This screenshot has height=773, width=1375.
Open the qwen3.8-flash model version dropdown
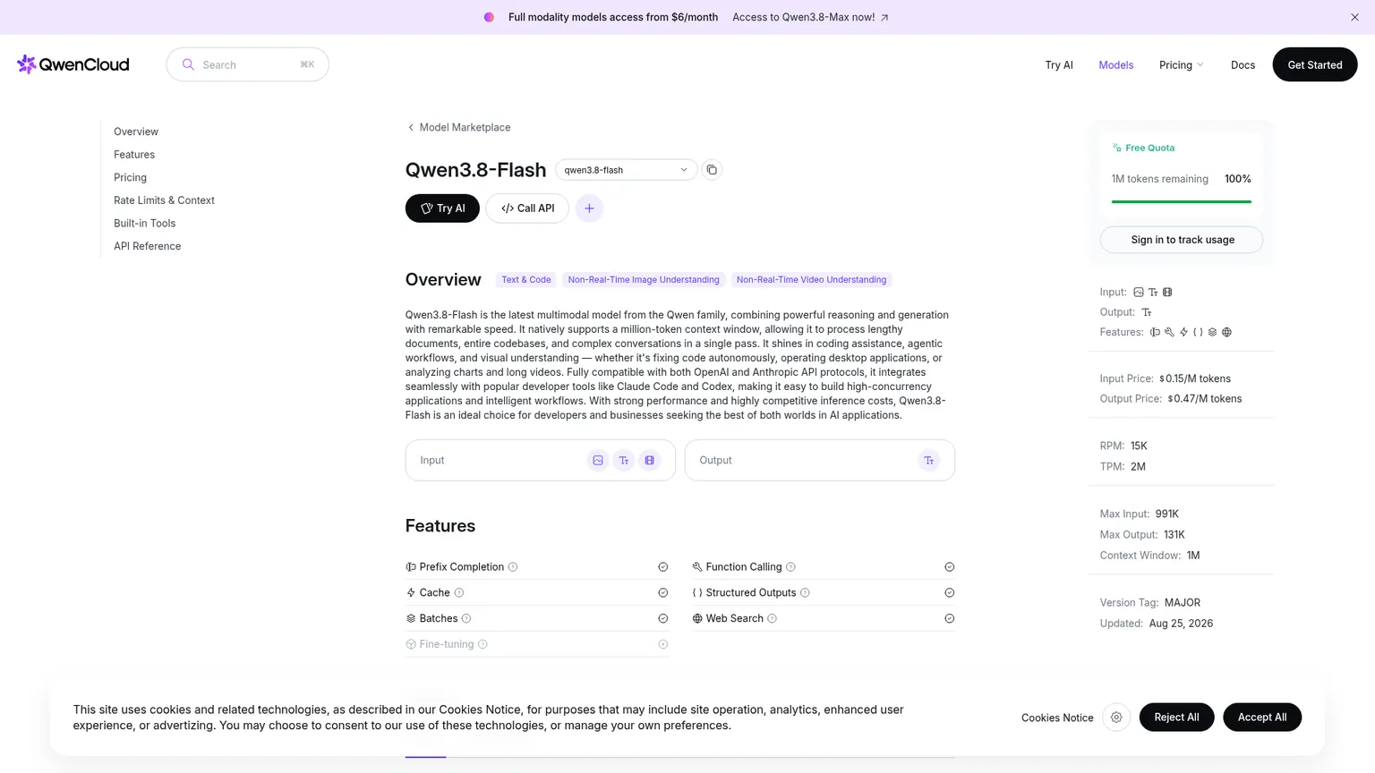click(x=626, y=170)
